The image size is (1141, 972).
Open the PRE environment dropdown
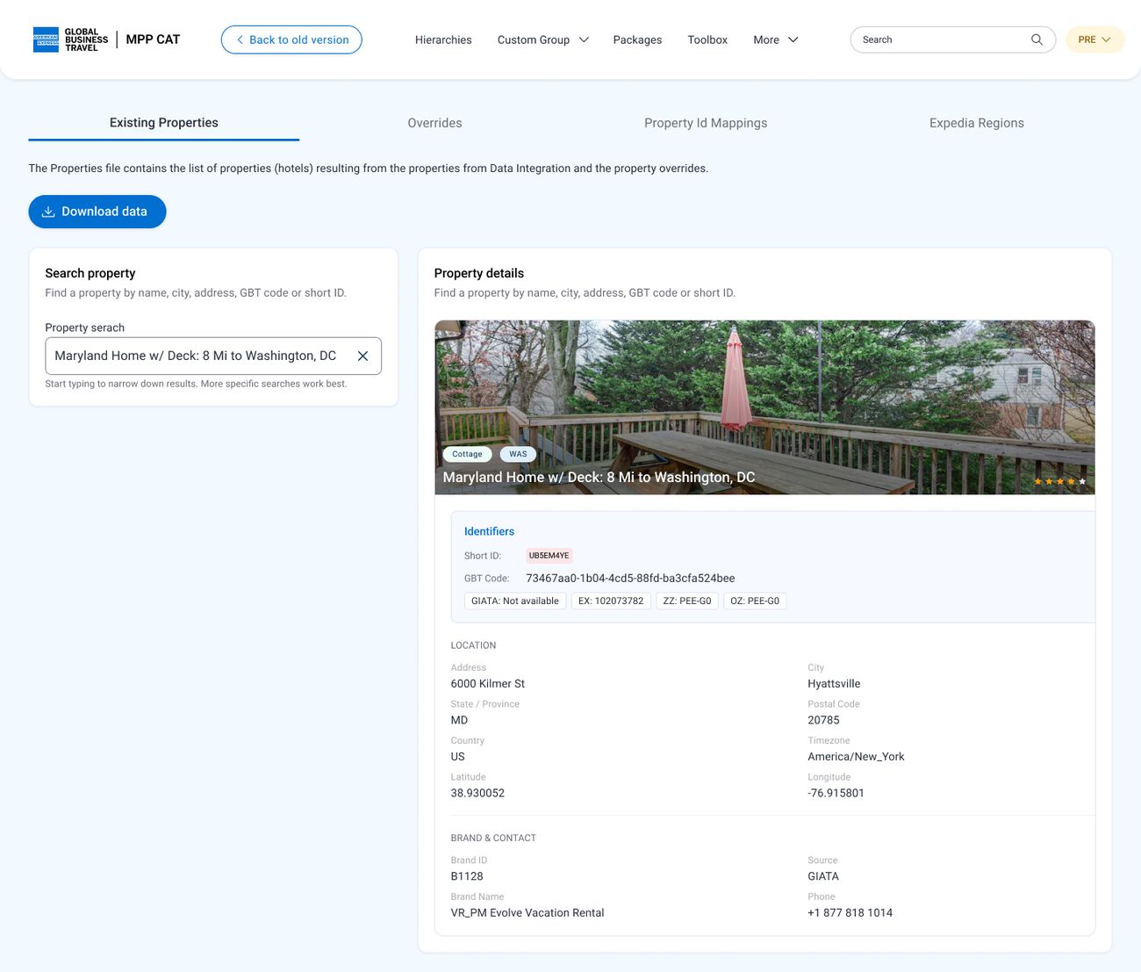(x=1094, y=40)
